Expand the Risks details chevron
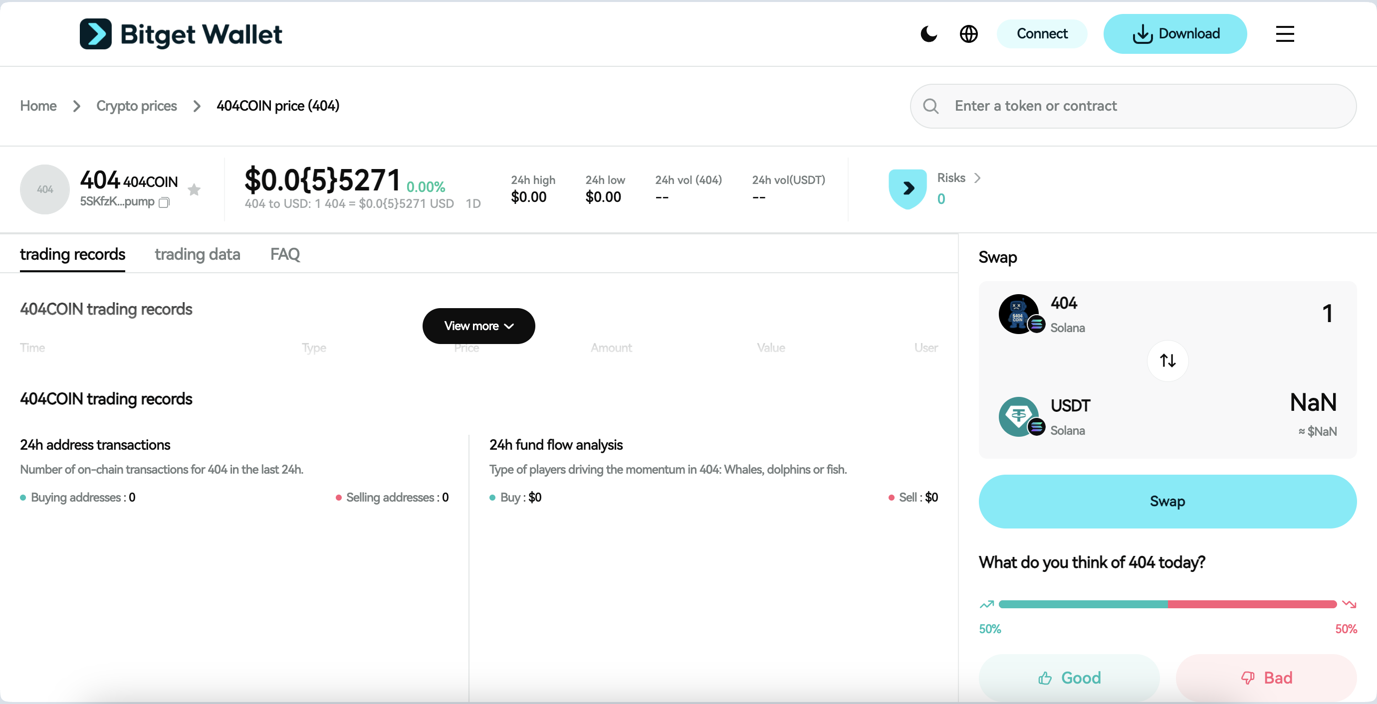 point(979,178)
